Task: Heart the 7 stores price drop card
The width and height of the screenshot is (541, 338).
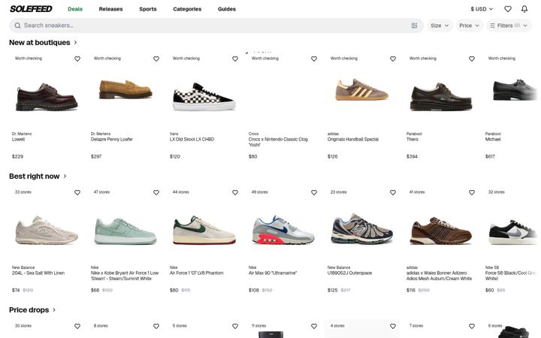Action: click(x=472, y=326)
